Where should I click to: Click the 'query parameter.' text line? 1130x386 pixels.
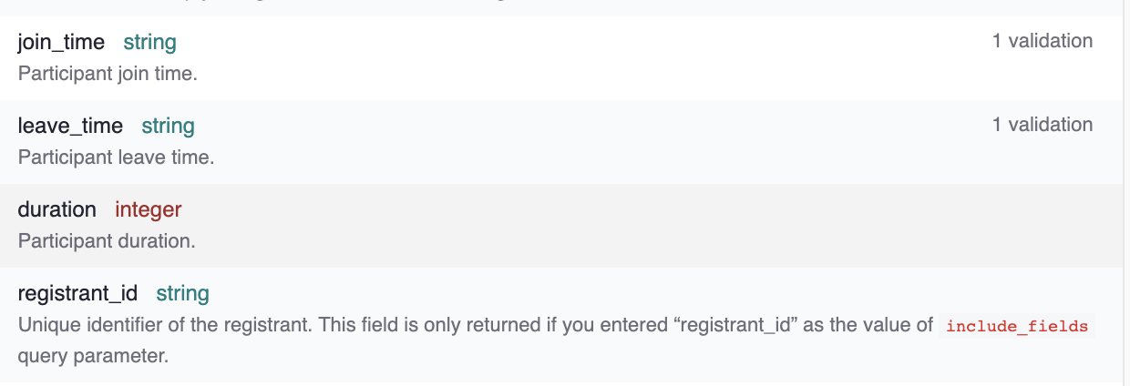[93, 356]
